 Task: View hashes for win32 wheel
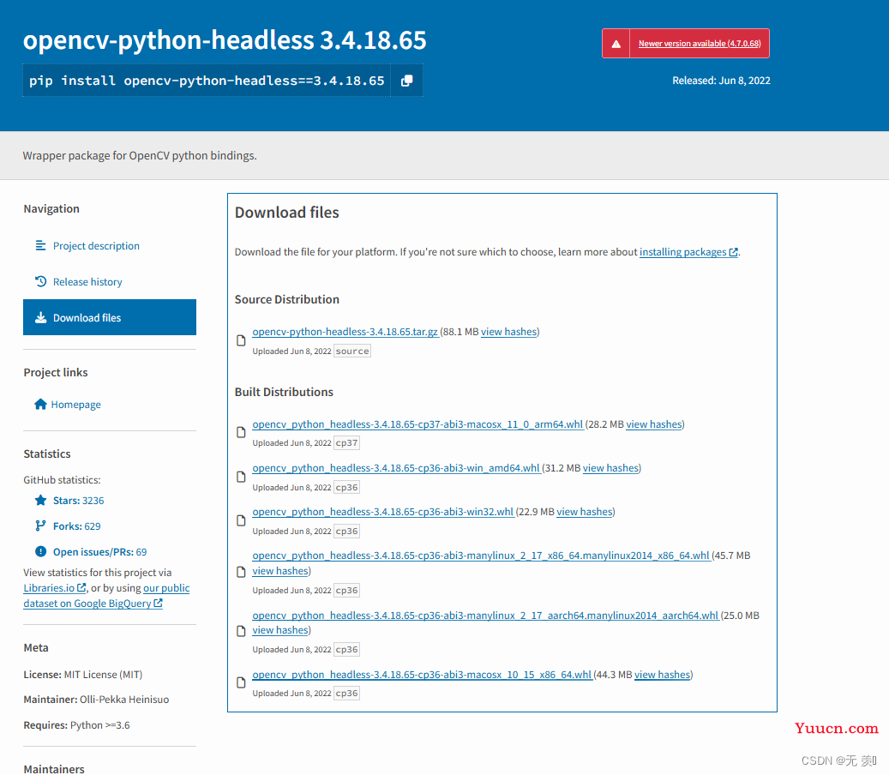coord(585,511)
